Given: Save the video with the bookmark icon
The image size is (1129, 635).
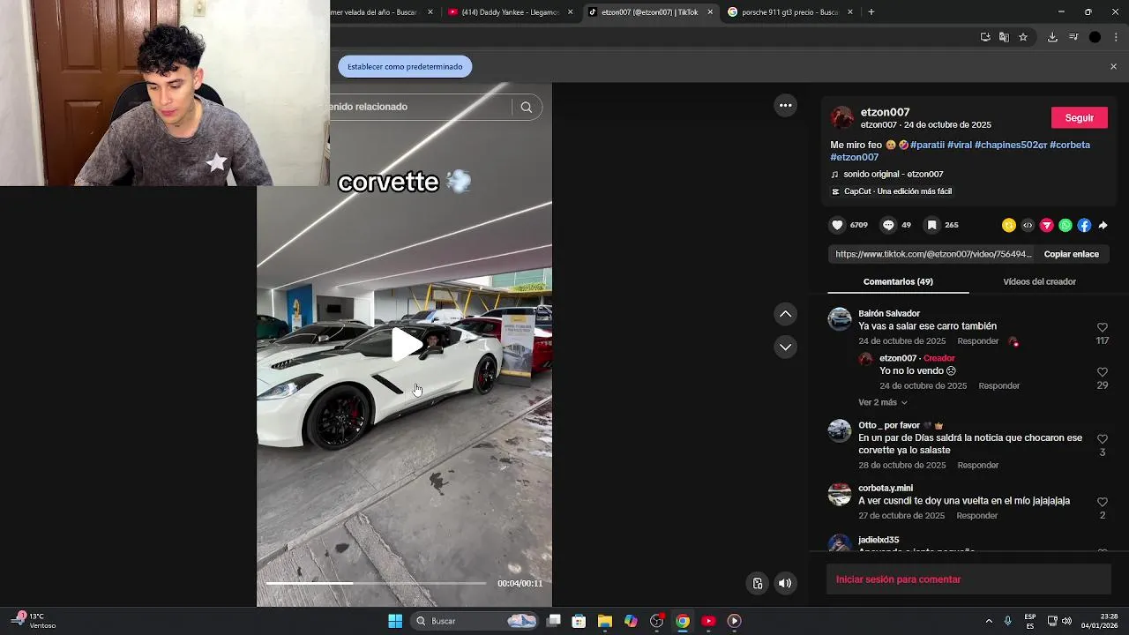Looking at the screenshot, I should click(x=931, y=225).
